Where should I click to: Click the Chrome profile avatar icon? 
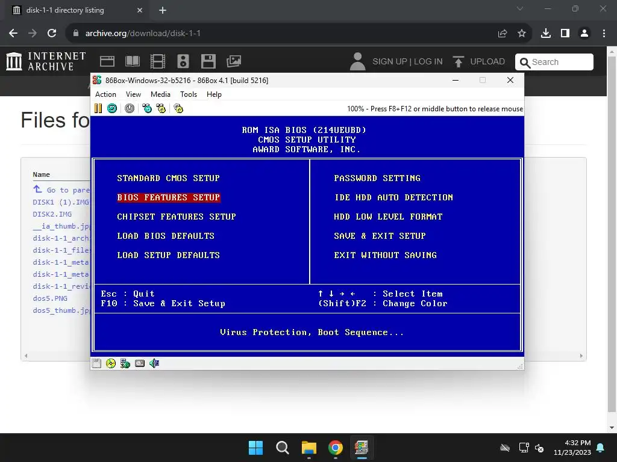tap(584, 34)
